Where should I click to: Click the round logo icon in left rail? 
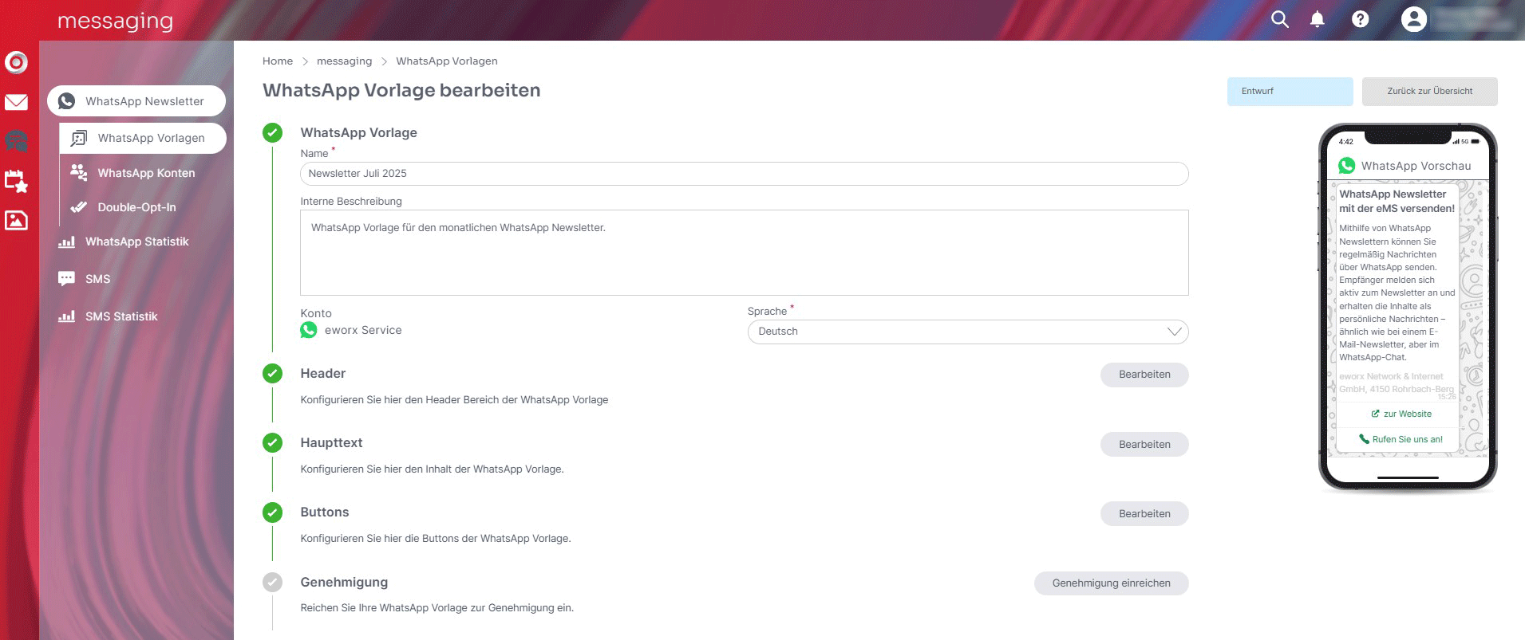click(x=16, y=62)
